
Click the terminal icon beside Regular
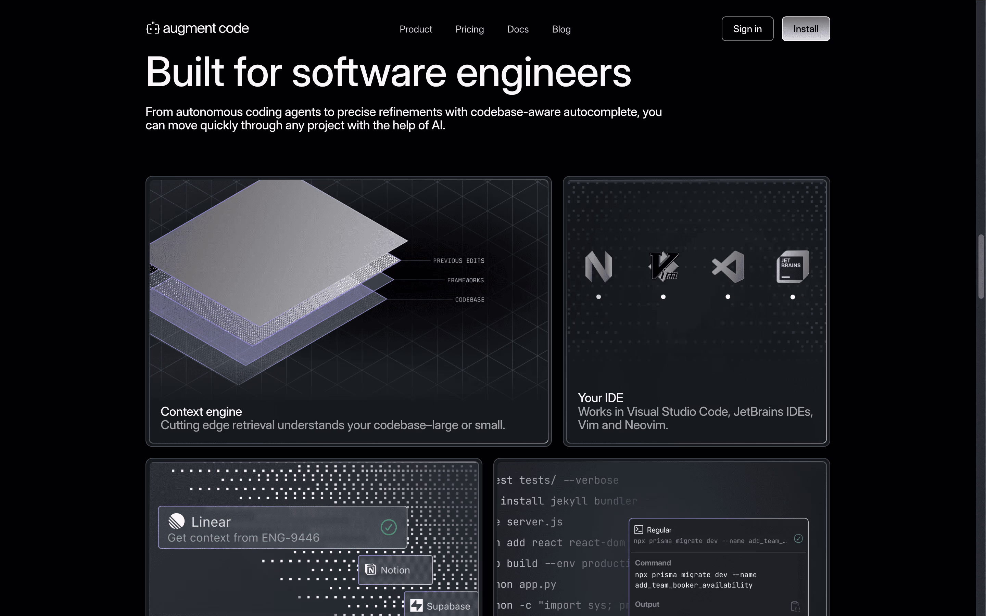point(639,530)
